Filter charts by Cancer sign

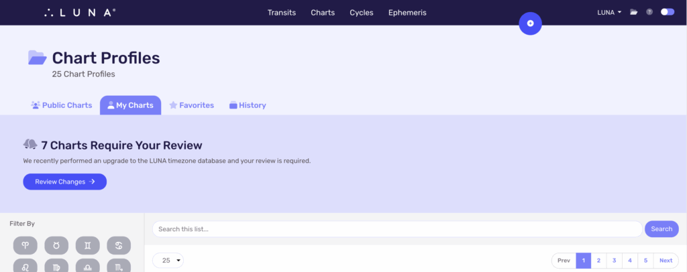coord(119,246)
